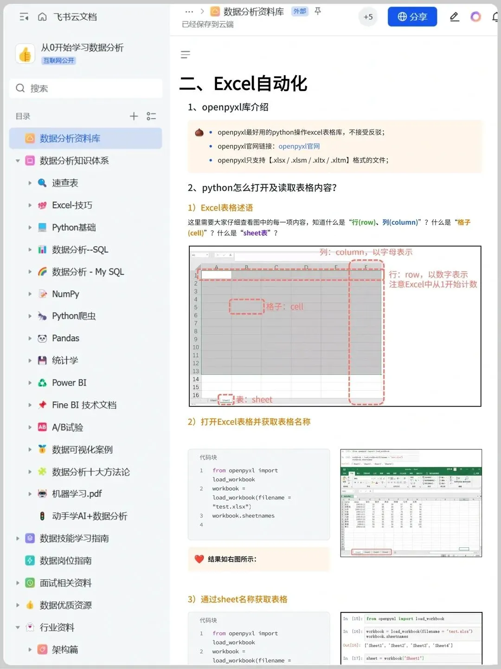Open the Power BI page
501x669 pixels.
pyautogui.click(x=69, y=383)
